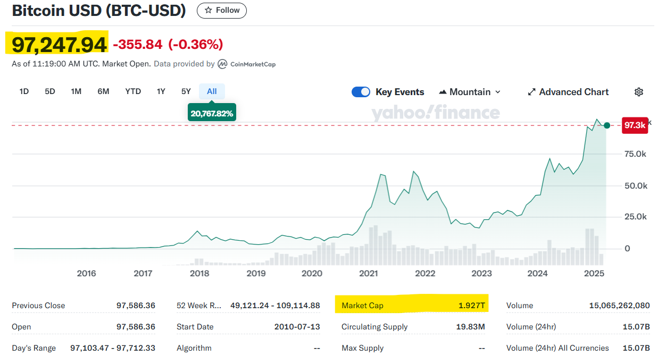
Task: Click the 20,767.82% return badge
Action: [x=212, y=113]
